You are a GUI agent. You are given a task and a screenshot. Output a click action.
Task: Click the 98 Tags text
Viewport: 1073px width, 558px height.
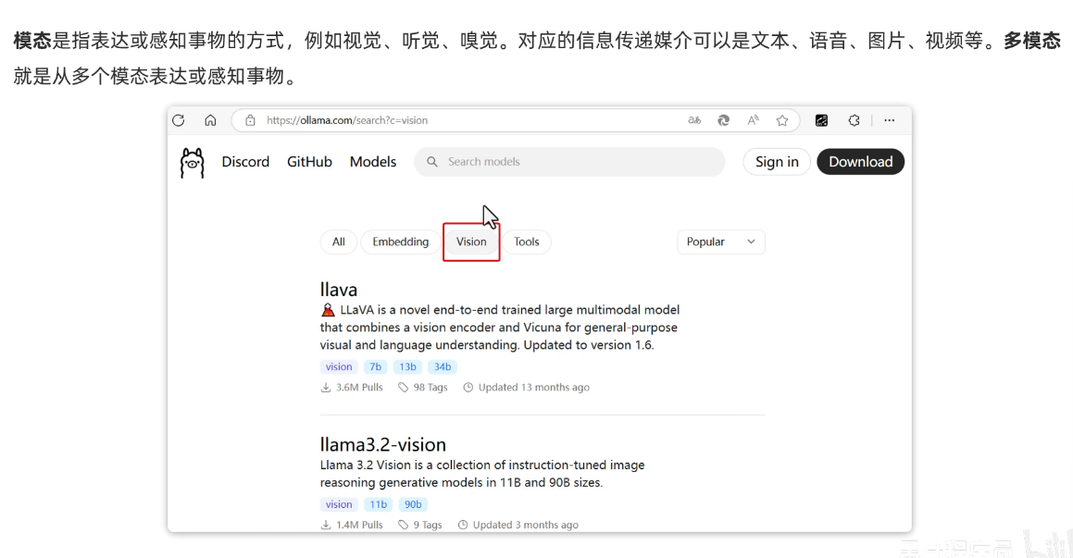point(430,388)
